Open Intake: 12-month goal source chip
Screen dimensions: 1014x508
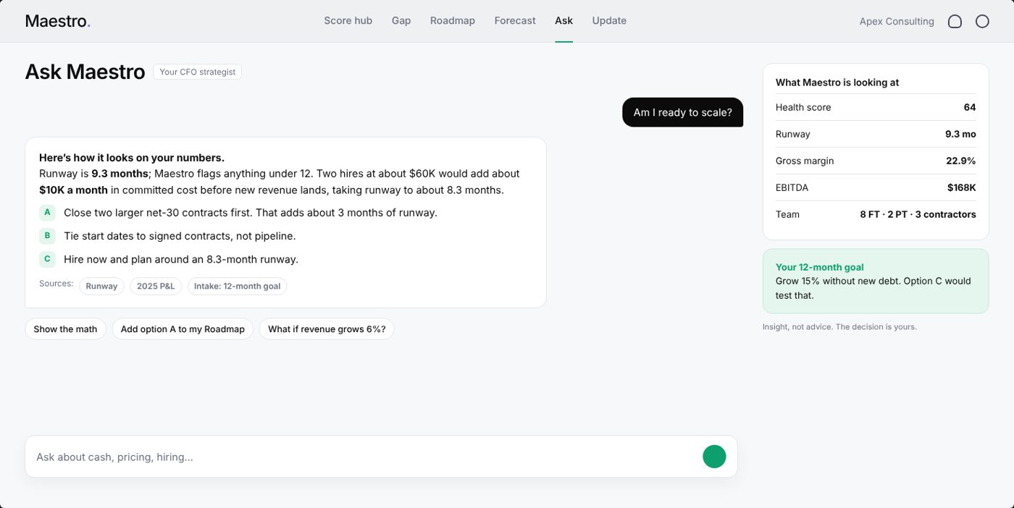pyautogui.click(x=238, y=286)
